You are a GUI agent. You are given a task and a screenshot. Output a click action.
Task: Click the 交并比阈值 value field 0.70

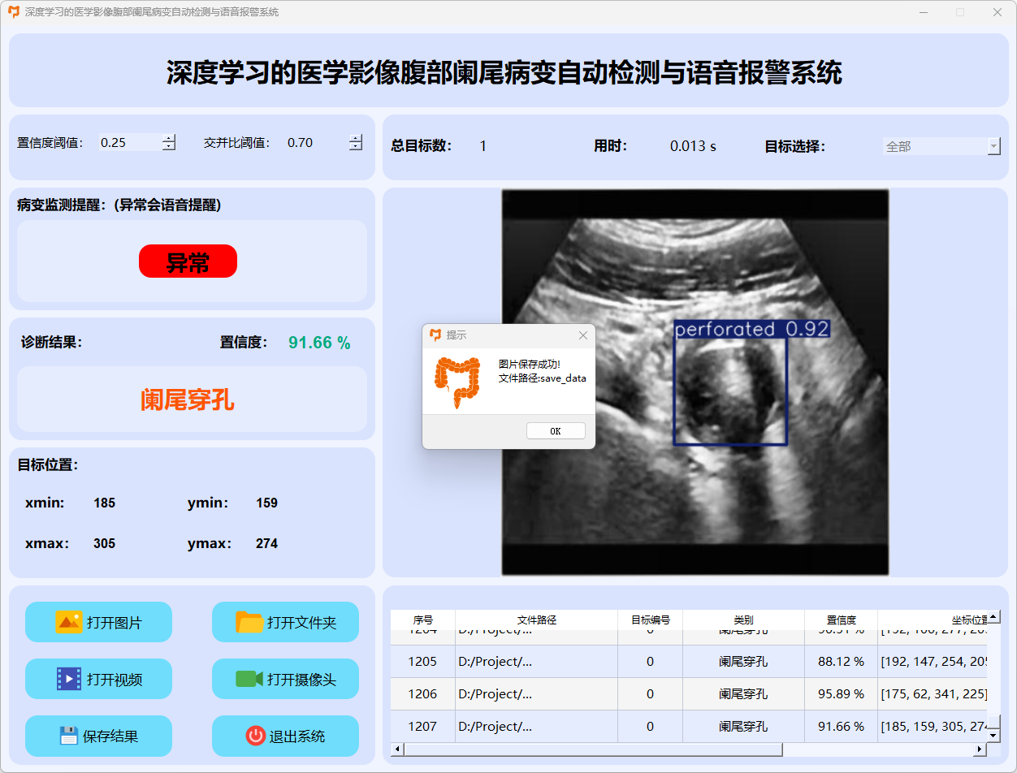[317, 142]
